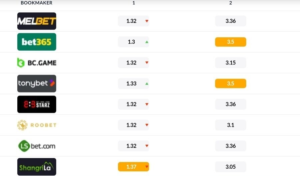Open the ROOBET bookmaker logo
Screen dimensions: 300x176
pos(37,125)
